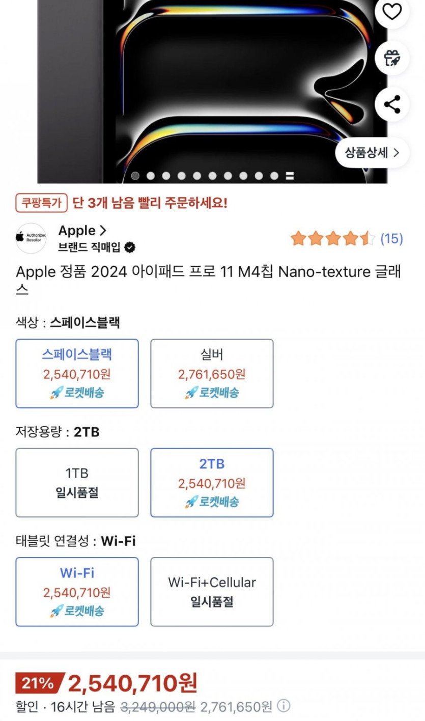Tap the image list indicator at end of dots
The height and width of the screenshot is (721, 425).
pos(290,176)
